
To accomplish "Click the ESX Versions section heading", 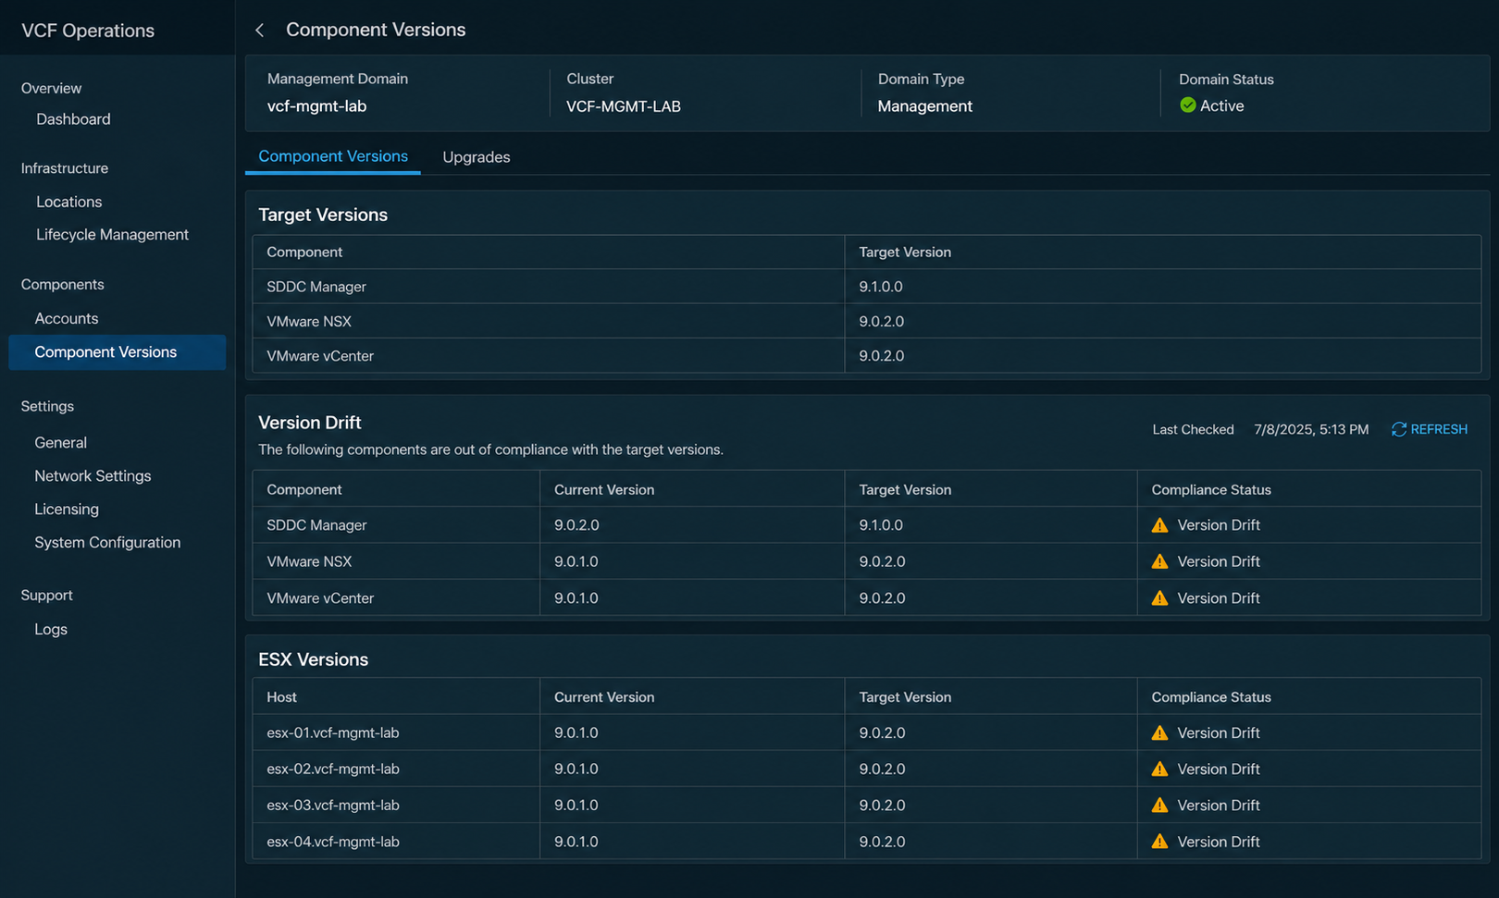I will tap(313, 659).
